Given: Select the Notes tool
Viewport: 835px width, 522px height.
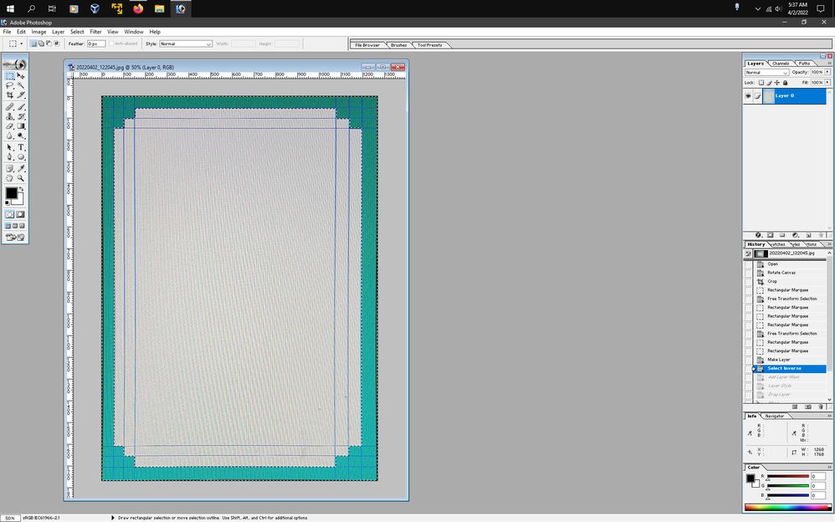Looking at the screenshot, I should 9,168.
